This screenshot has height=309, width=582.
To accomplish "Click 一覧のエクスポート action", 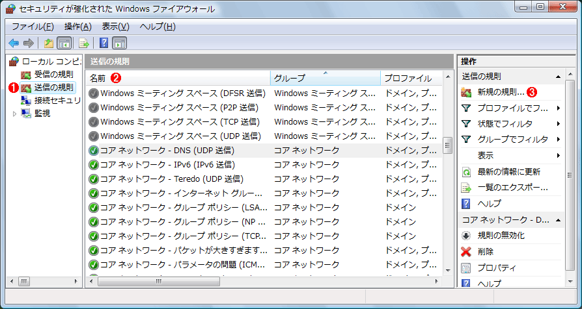I will tap(512, 188).
